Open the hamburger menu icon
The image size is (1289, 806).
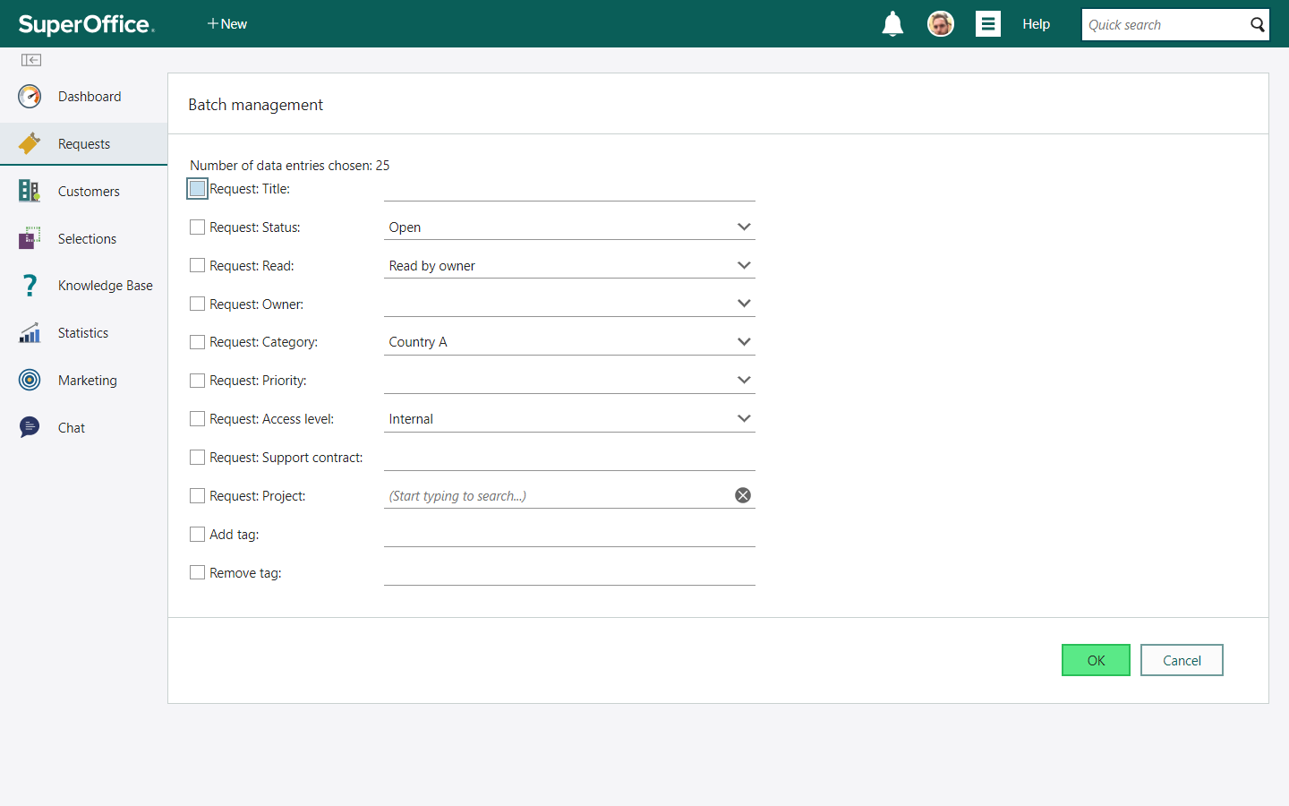pyautogui.click(x=988, y=24)
